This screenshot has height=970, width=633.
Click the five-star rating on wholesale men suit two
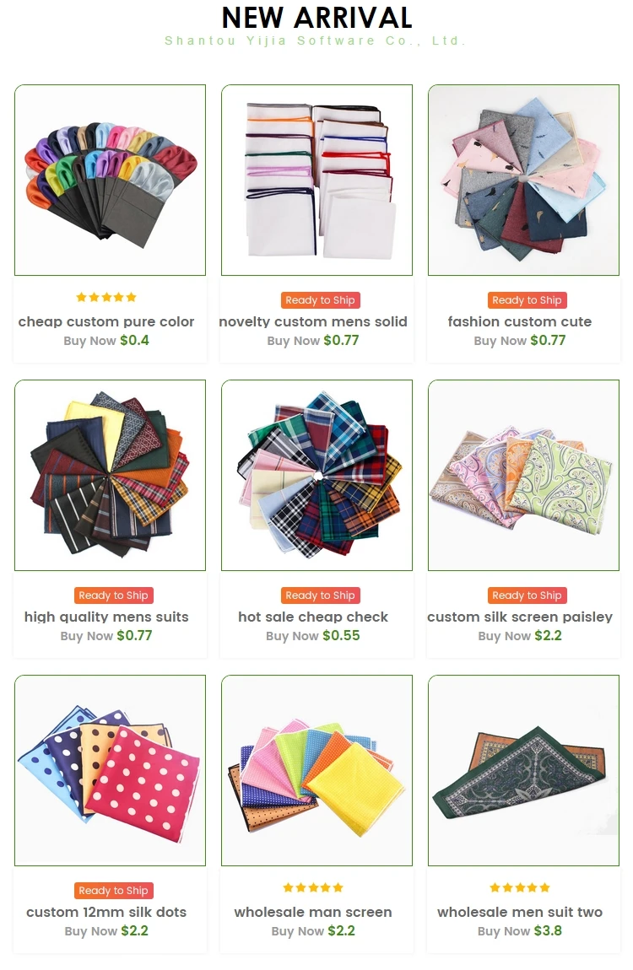(520, 887)
